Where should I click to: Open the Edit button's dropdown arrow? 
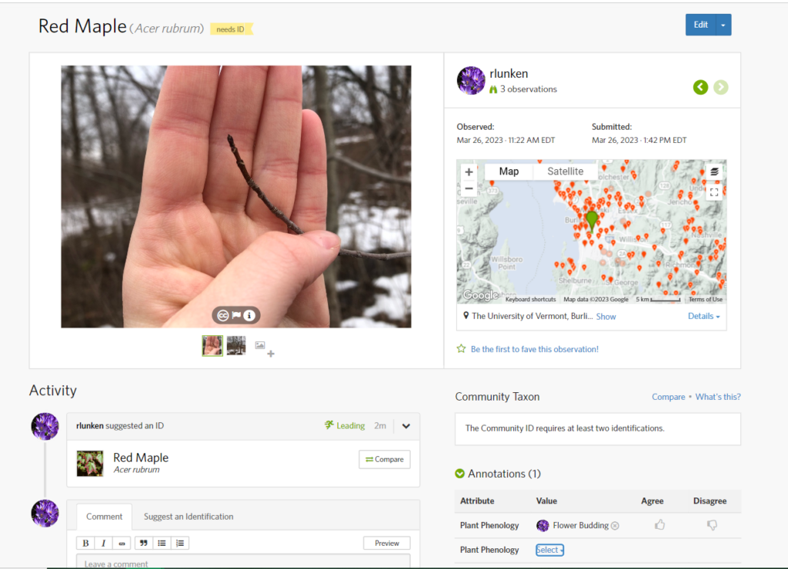pyautogui.click(x=723, y=25)
